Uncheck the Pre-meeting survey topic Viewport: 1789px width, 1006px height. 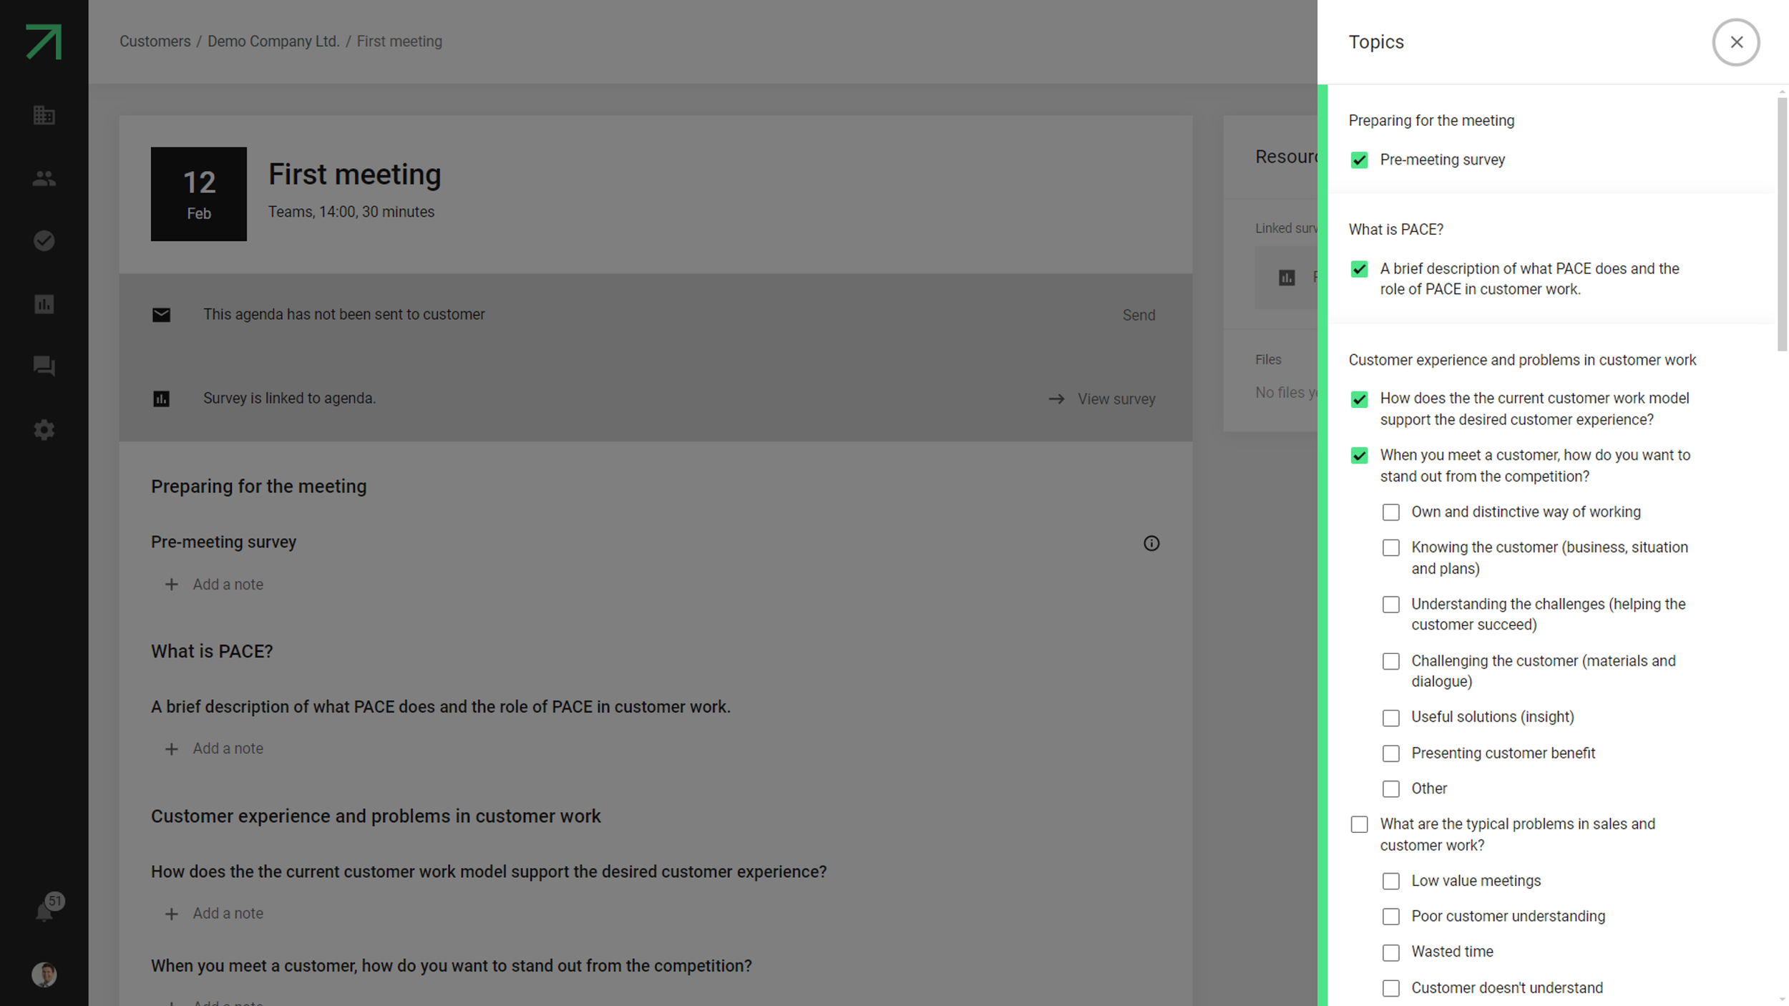tap(1359, 160)
